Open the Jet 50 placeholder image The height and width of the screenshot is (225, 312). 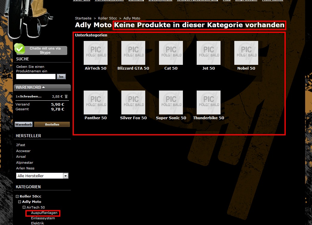pyautogui.click(x=209, y=53)
